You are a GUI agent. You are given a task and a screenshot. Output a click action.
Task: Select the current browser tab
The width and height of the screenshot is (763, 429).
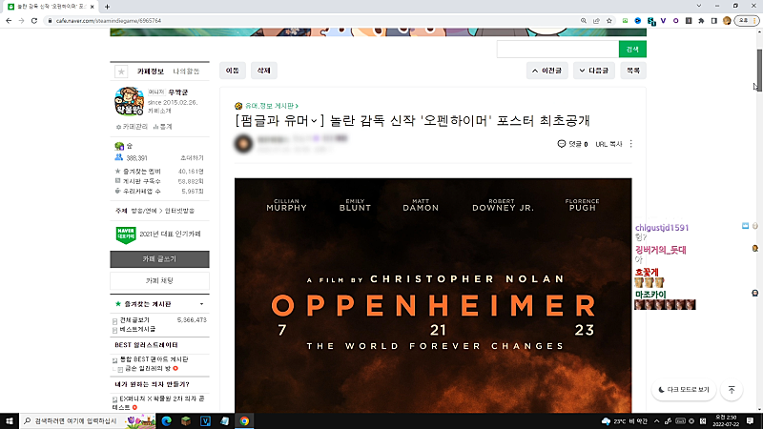(x=52, y=7)
